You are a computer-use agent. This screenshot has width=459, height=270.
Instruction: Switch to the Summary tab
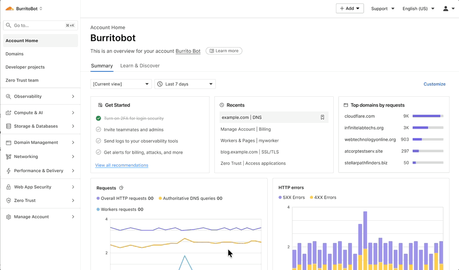pos(102,66)
